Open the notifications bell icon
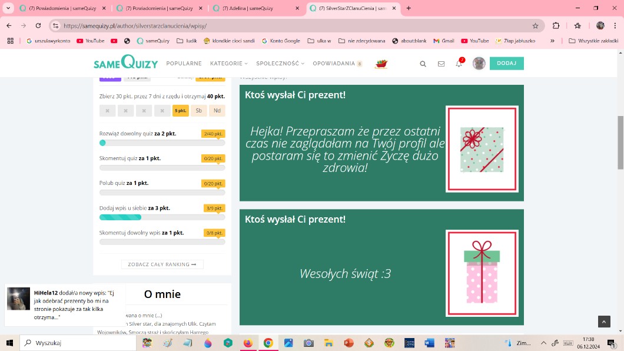The height and width of the screenshot is (351, 624). coord(459,64)
